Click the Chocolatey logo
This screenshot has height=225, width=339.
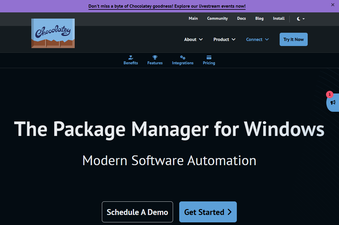click(53, 33)
